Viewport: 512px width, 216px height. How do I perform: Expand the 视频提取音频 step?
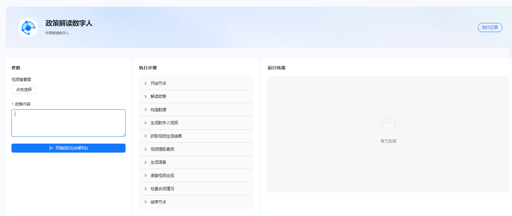162,149
